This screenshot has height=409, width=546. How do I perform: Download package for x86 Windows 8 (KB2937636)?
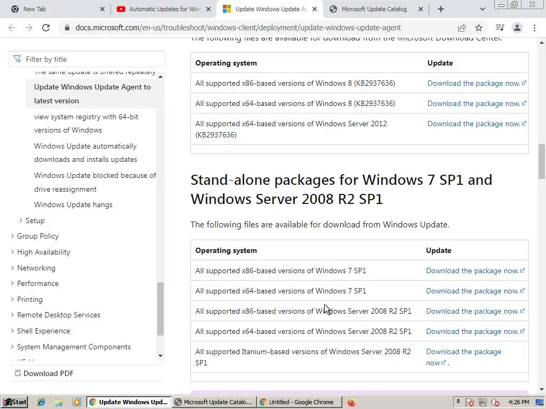click(x=476, y=83)
